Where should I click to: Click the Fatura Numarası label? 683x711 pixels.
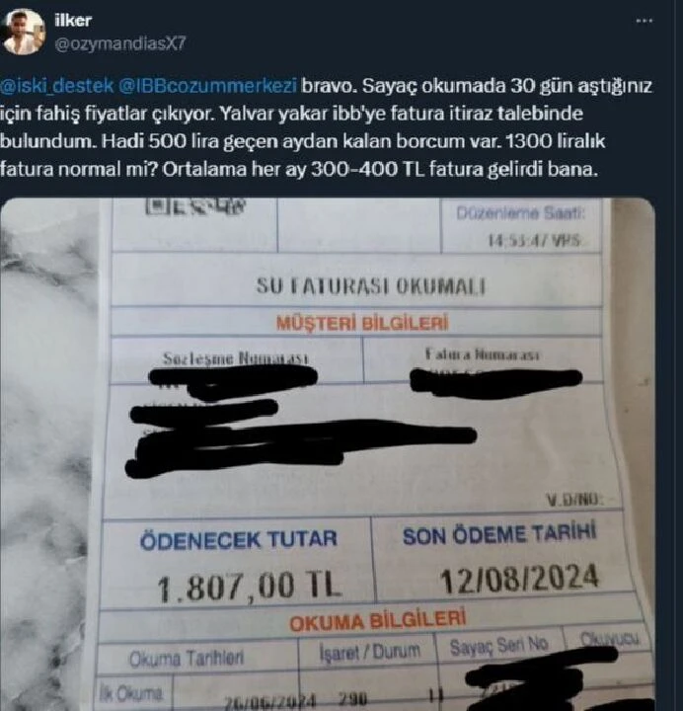pos(483,355)
